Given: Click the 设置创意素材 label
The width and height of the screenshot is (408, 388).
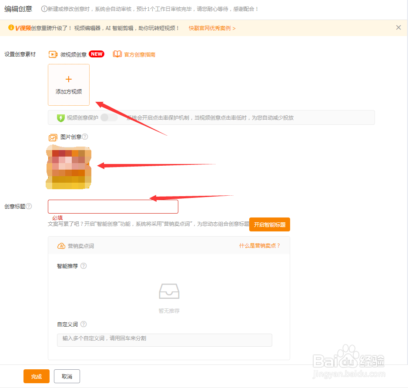Looking at the screenshot, I should 20,54.
